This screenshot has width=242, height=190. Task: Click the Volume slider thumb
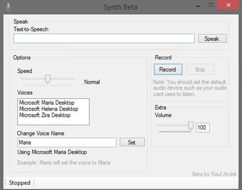(191, 125)
